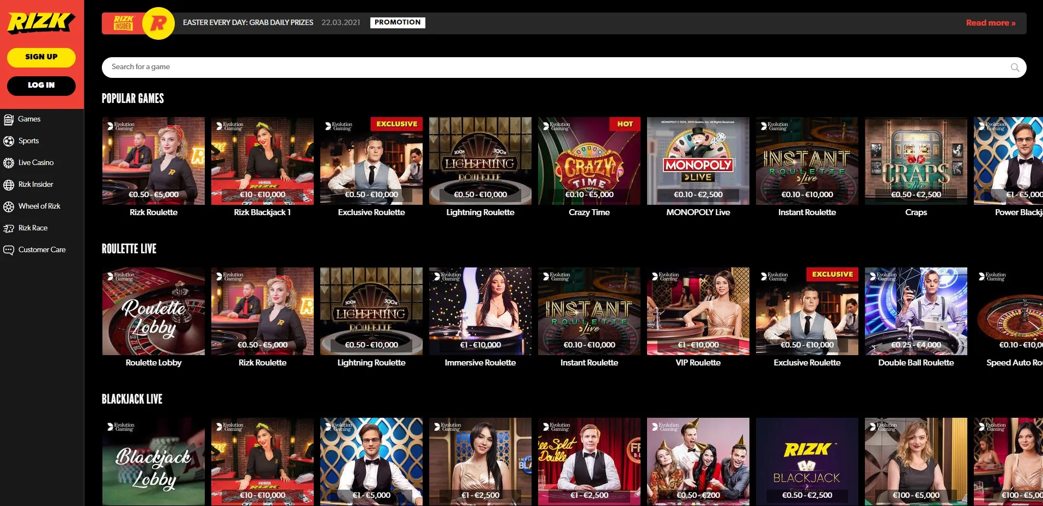1043x506 pixels.
Task: Click the Rizk logo in the sidebar
Action: (41, 22)
